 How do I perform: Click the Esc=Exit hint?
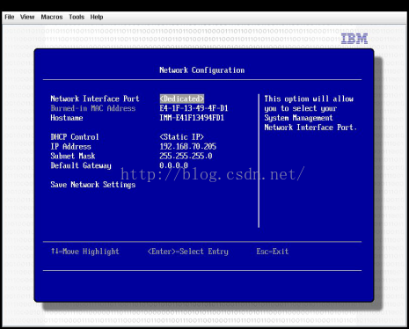coord(273,252)
